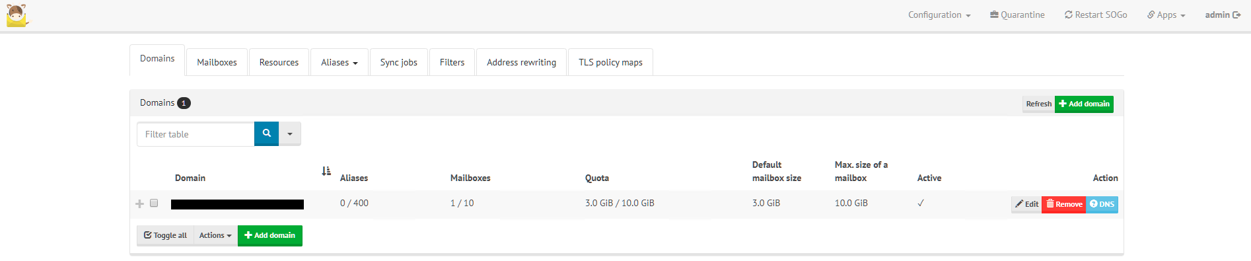Click the top Add domain button
This screenshot has height=261, width=1251.
(x=1084, y=104)
